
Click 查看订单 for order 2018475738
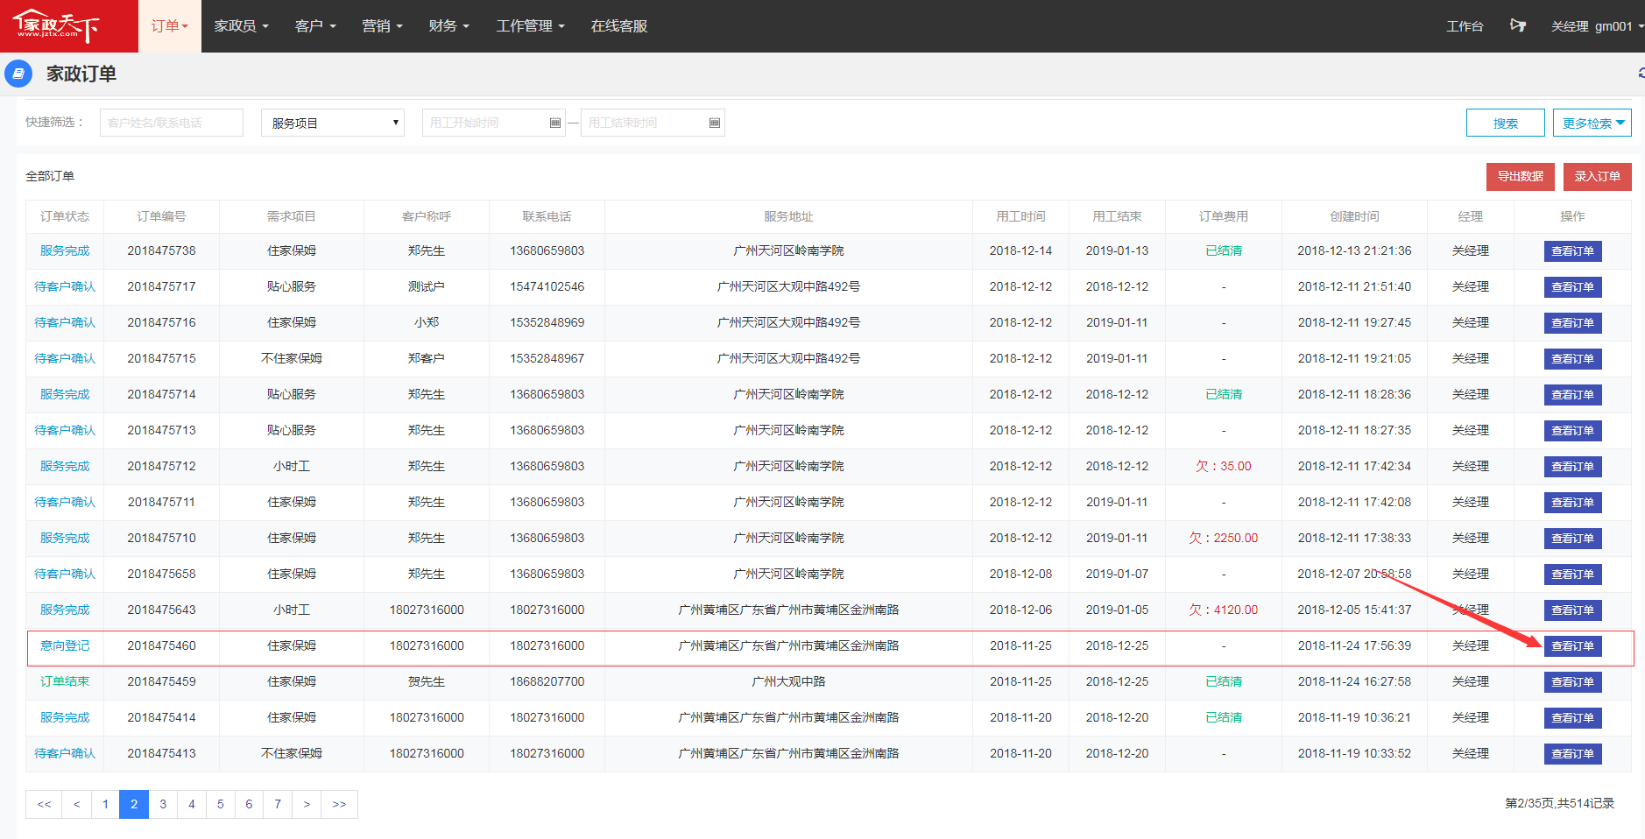click(x=1573, y=251)
